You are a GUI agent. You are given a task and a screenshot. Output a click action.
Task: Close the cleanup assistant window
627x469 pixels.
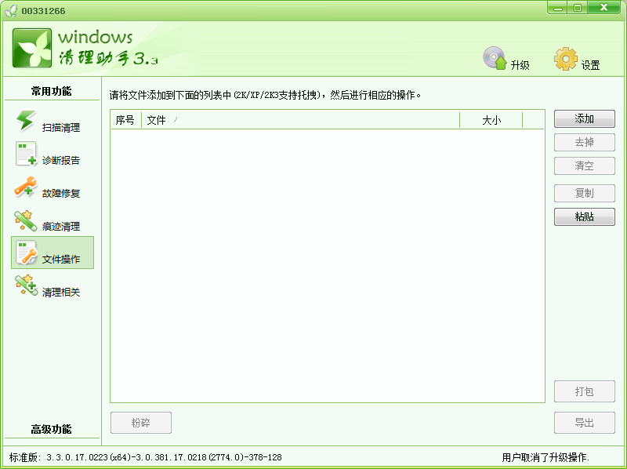(x=603, y=7)
